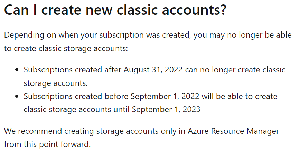Click the word 'Depending' in intro paragraph
300x159 pixels.
pos(24,35)
